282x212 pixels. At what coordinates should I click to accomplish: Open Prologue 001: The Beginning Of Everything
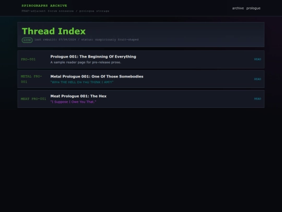pos(93,57)
